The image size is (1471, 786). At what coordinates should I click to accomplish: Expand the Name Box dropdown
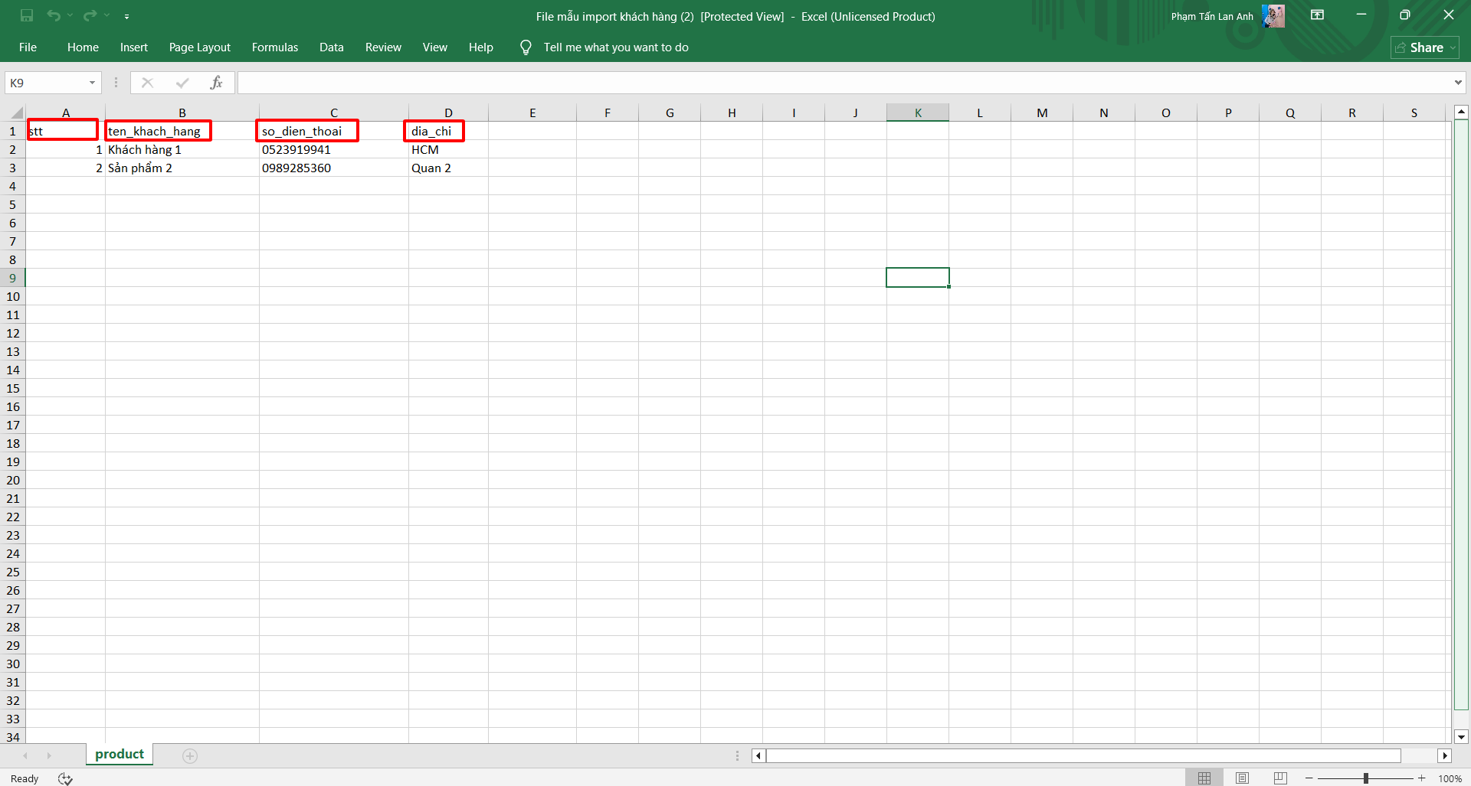pos(92,83)
